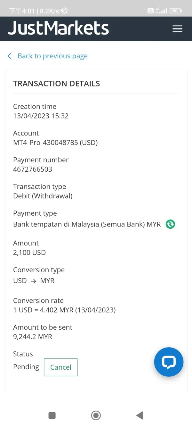Click the green currency conversion icon

(x=170, y=224)
